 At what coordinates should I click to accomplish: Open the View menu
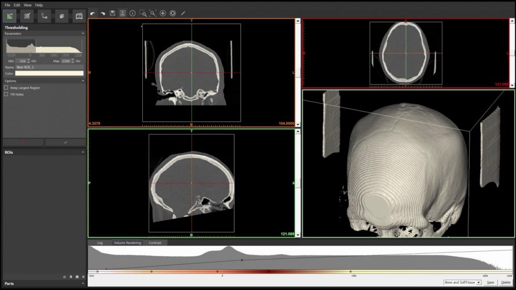(x=27, y=4)
